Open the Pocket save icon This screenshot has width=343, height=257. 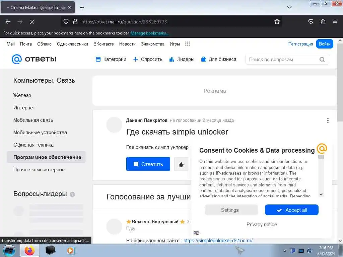tap(311, 21)
